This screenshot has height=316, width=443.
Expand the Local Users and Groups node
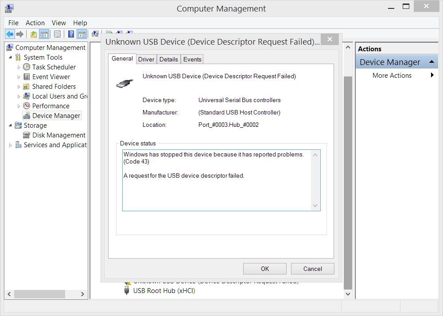[x=19, y=96]
